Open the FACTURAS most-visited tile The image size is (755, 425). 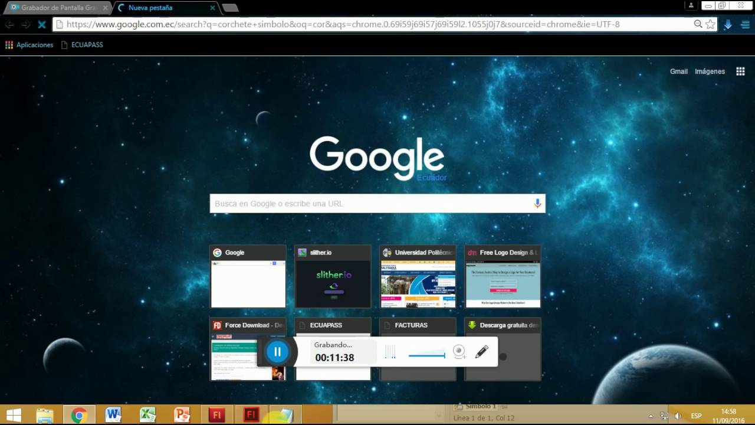point(418,349)
